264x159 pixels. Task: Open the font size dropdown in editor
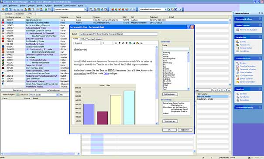[113, 43]
